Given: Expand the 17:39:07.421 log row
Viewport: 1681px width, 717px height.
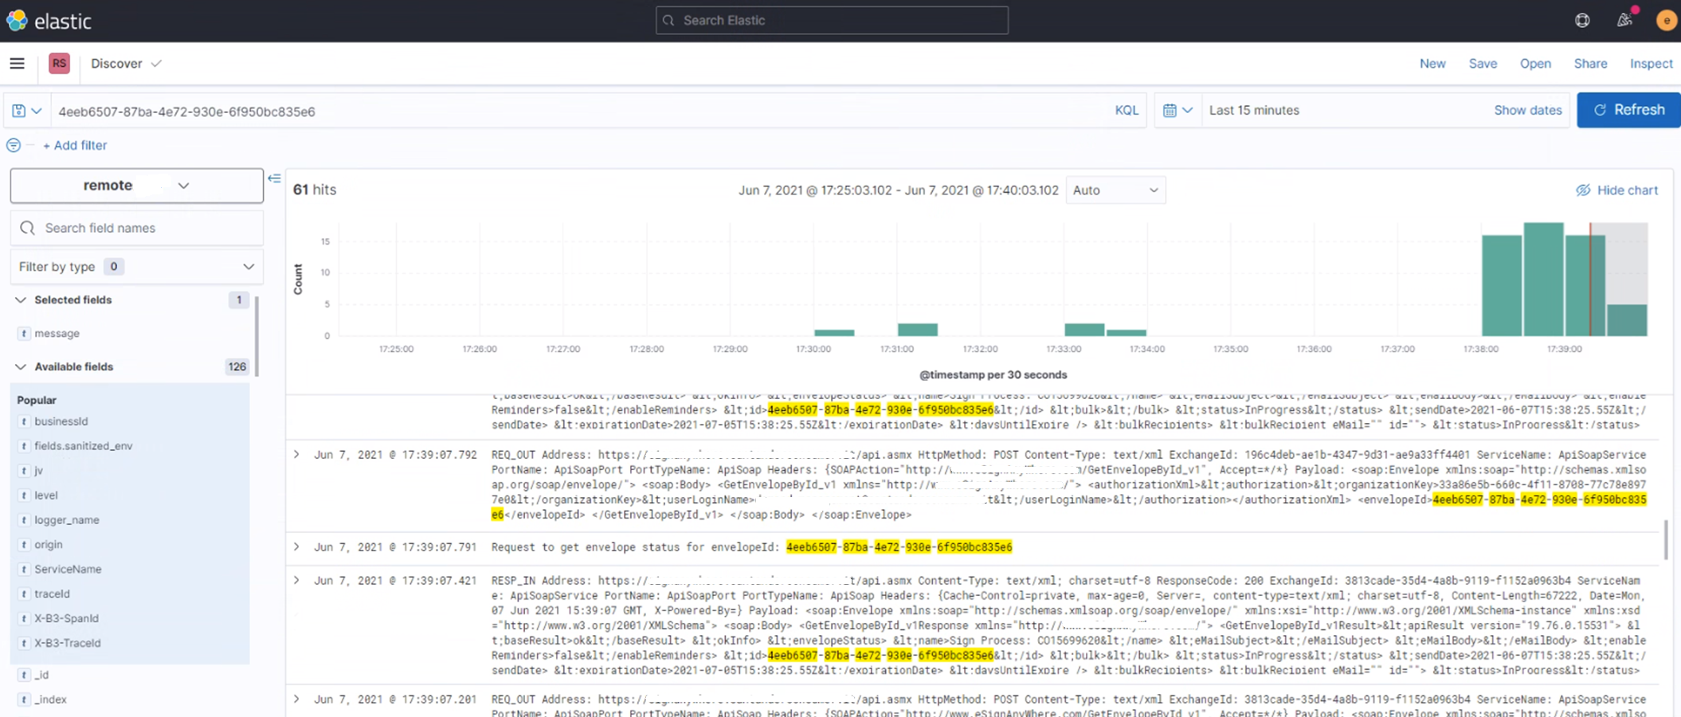Looking at the screenshot, I should pyautogui.click(x=296, y=581).
